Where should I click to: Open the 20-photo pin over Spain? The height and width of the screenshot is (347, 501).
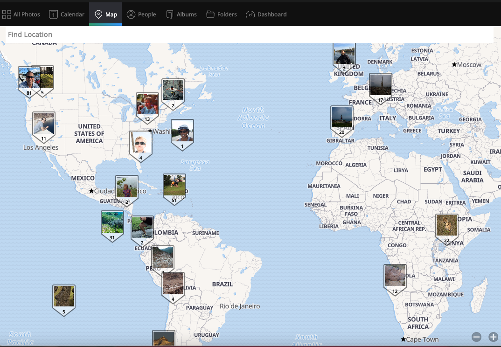(x=342, y=118)
